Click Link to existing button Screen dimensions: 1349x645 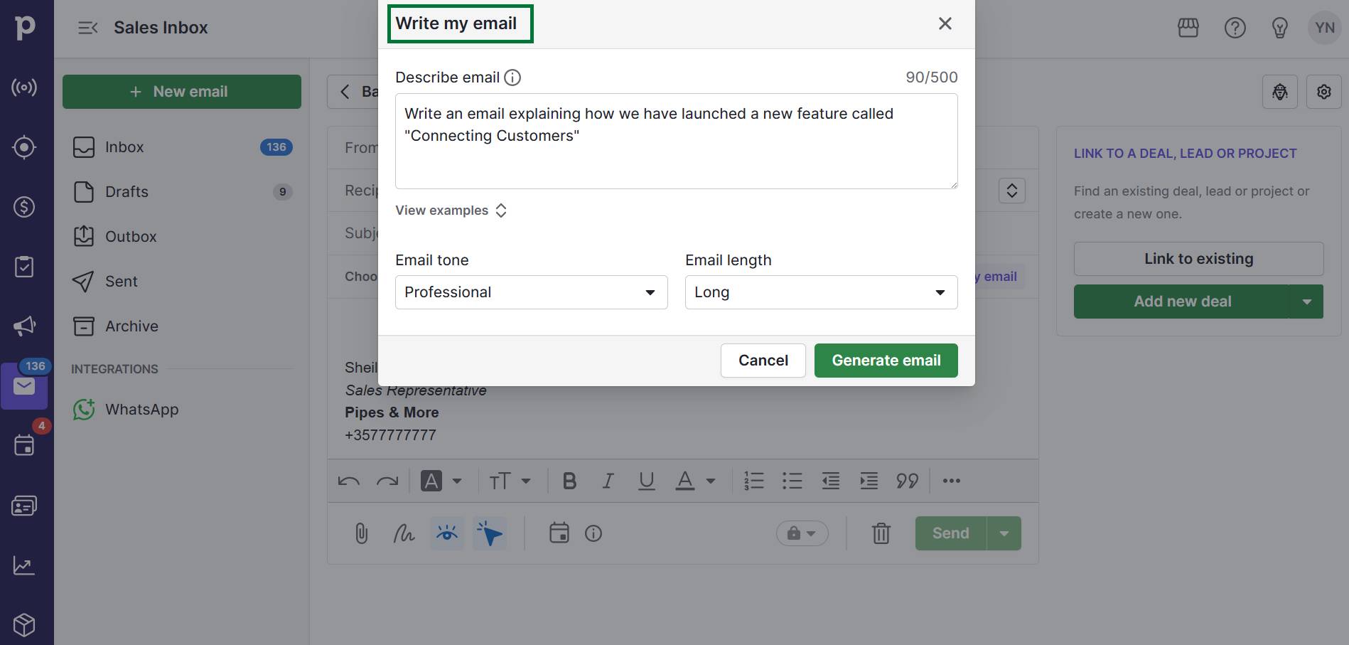click(x=1199, y=259)
